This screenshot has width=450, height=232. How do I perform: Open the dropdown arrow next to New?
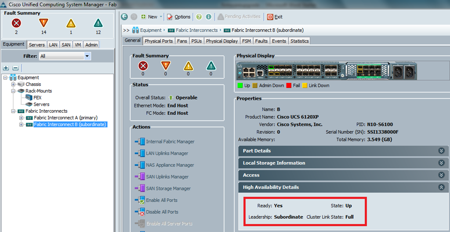pos(161,17)
